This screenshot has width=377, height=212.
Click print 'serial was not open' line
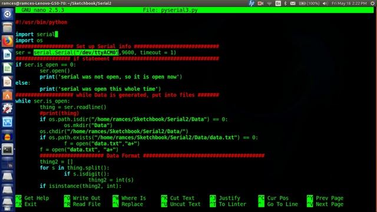click(x=111, y=77)
